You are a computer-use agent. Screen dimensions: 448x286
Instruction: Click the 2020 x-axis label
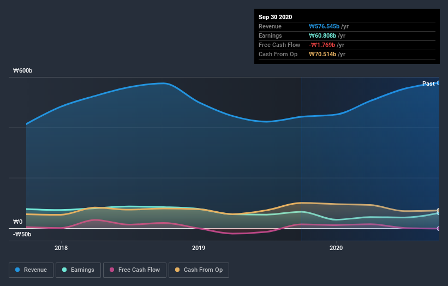336,248
